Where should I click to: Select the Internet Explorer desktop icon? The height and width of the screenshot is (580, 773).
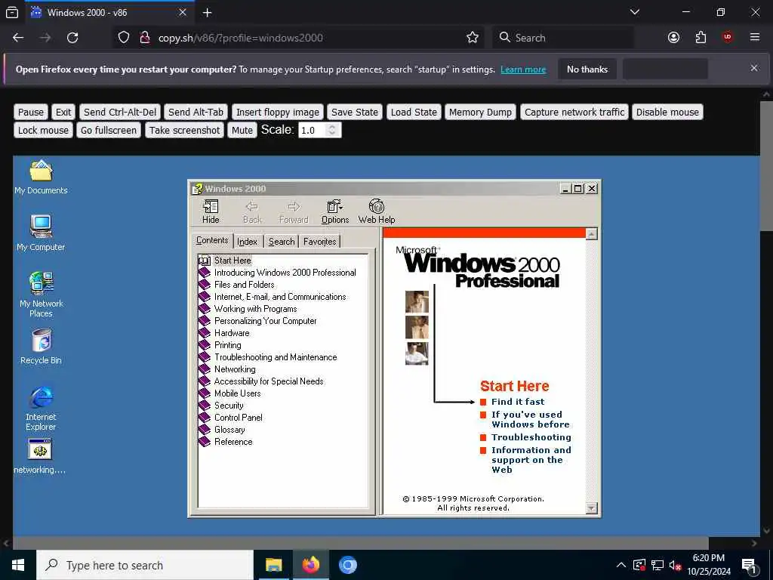pyautogui.click(x=41, y=409)
